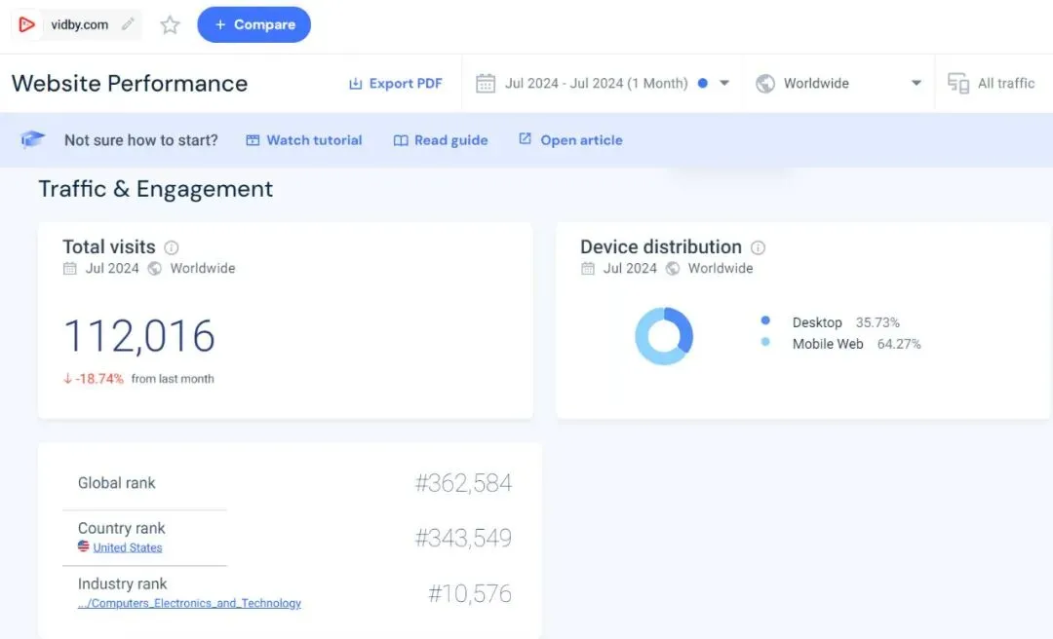The height and width of the screenshot is (639, 1053).
Task: Show info tooltip for Device distribution
Action: tap(758, 247)
